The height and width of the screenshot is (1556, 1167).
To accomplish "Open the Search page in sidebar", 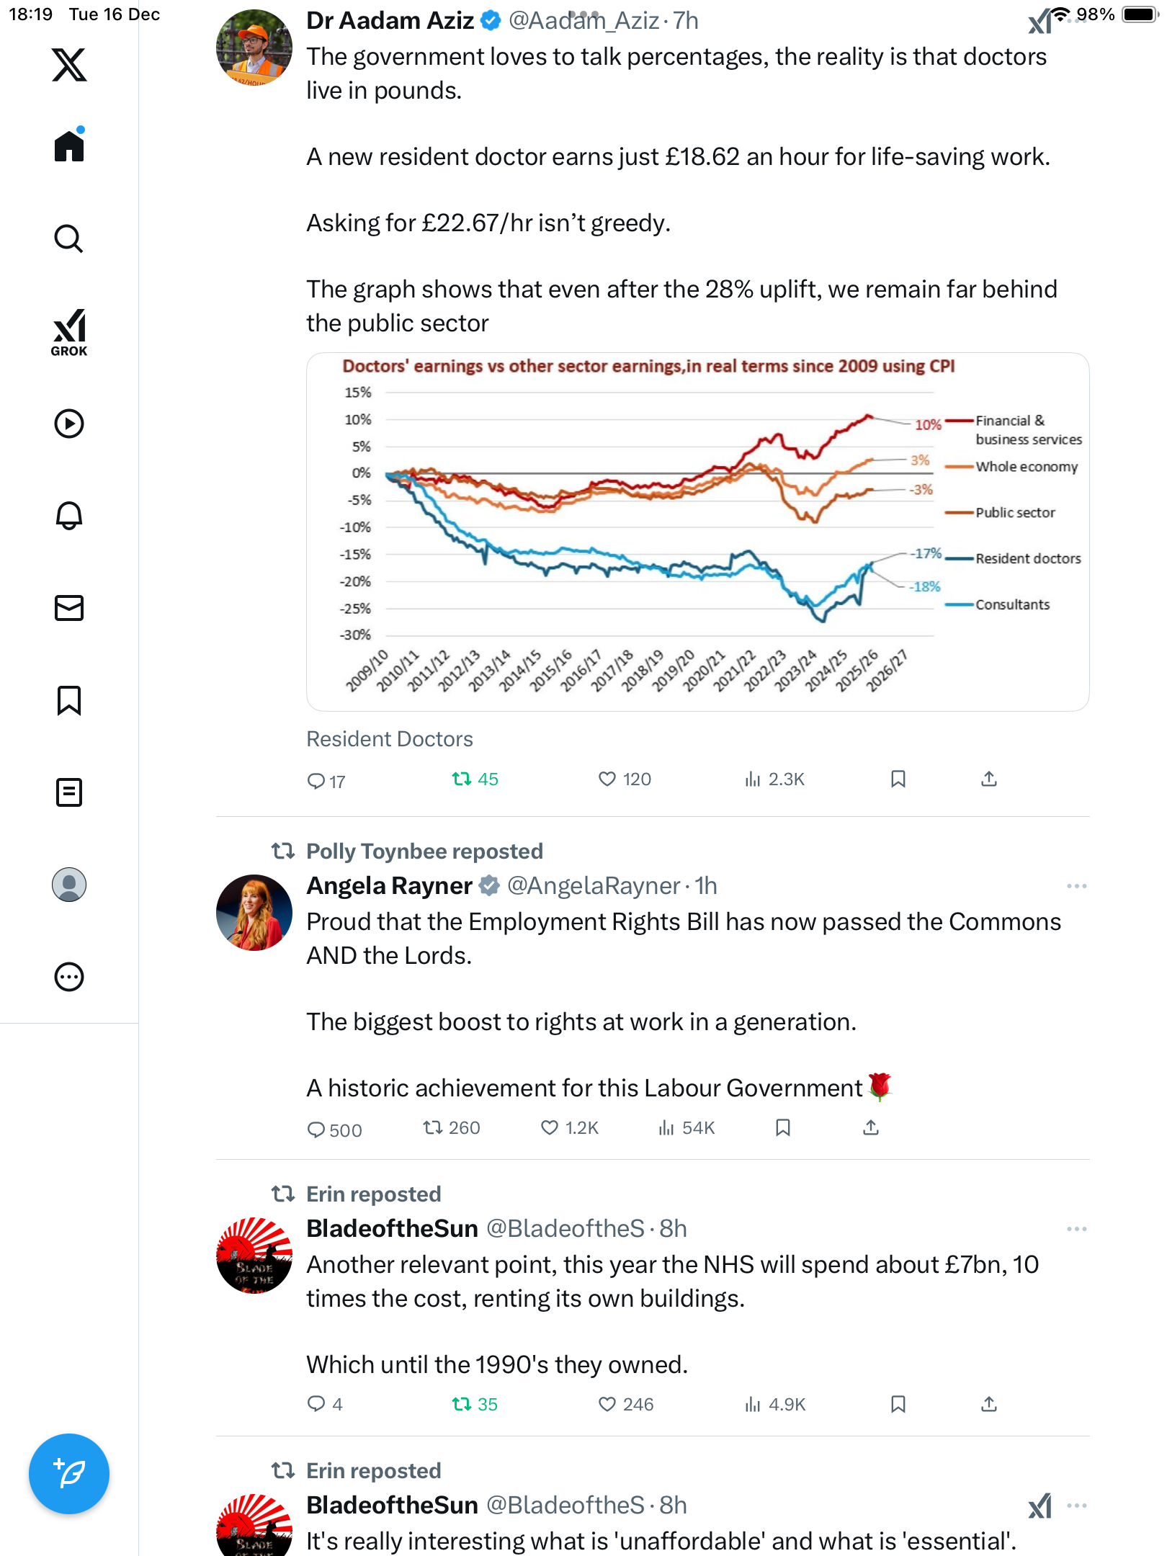I will point(69,238).
